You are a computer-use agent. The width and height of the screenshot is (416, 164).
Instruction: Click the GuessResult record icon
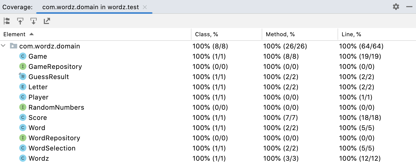(x=23, y=77)
